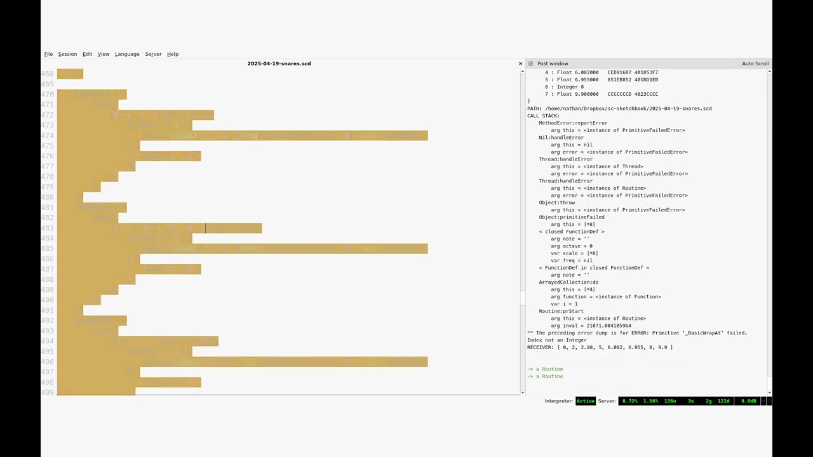
Task: Toggle Auto Scroll in the Post window
Action: pos(755,63)
